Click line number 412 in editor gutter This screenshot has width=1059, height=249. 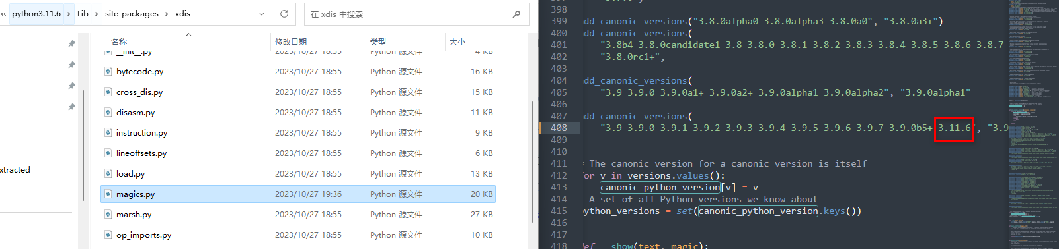[559, 175]
